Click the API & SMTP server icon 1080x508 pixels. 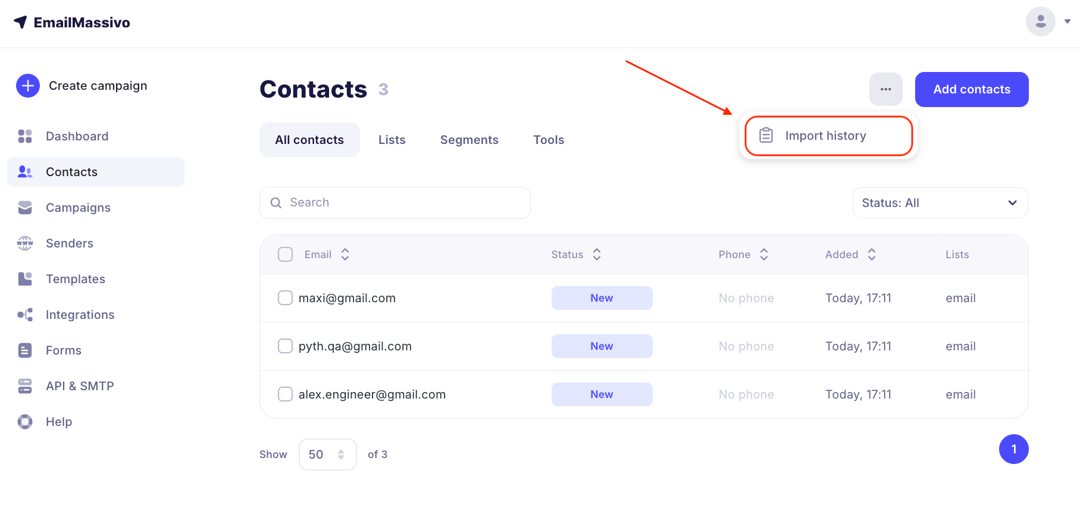pos(25,386)
